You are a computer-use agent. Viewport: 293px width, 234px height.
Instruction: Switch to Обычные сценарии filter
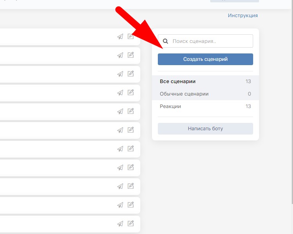coord(184,94)
